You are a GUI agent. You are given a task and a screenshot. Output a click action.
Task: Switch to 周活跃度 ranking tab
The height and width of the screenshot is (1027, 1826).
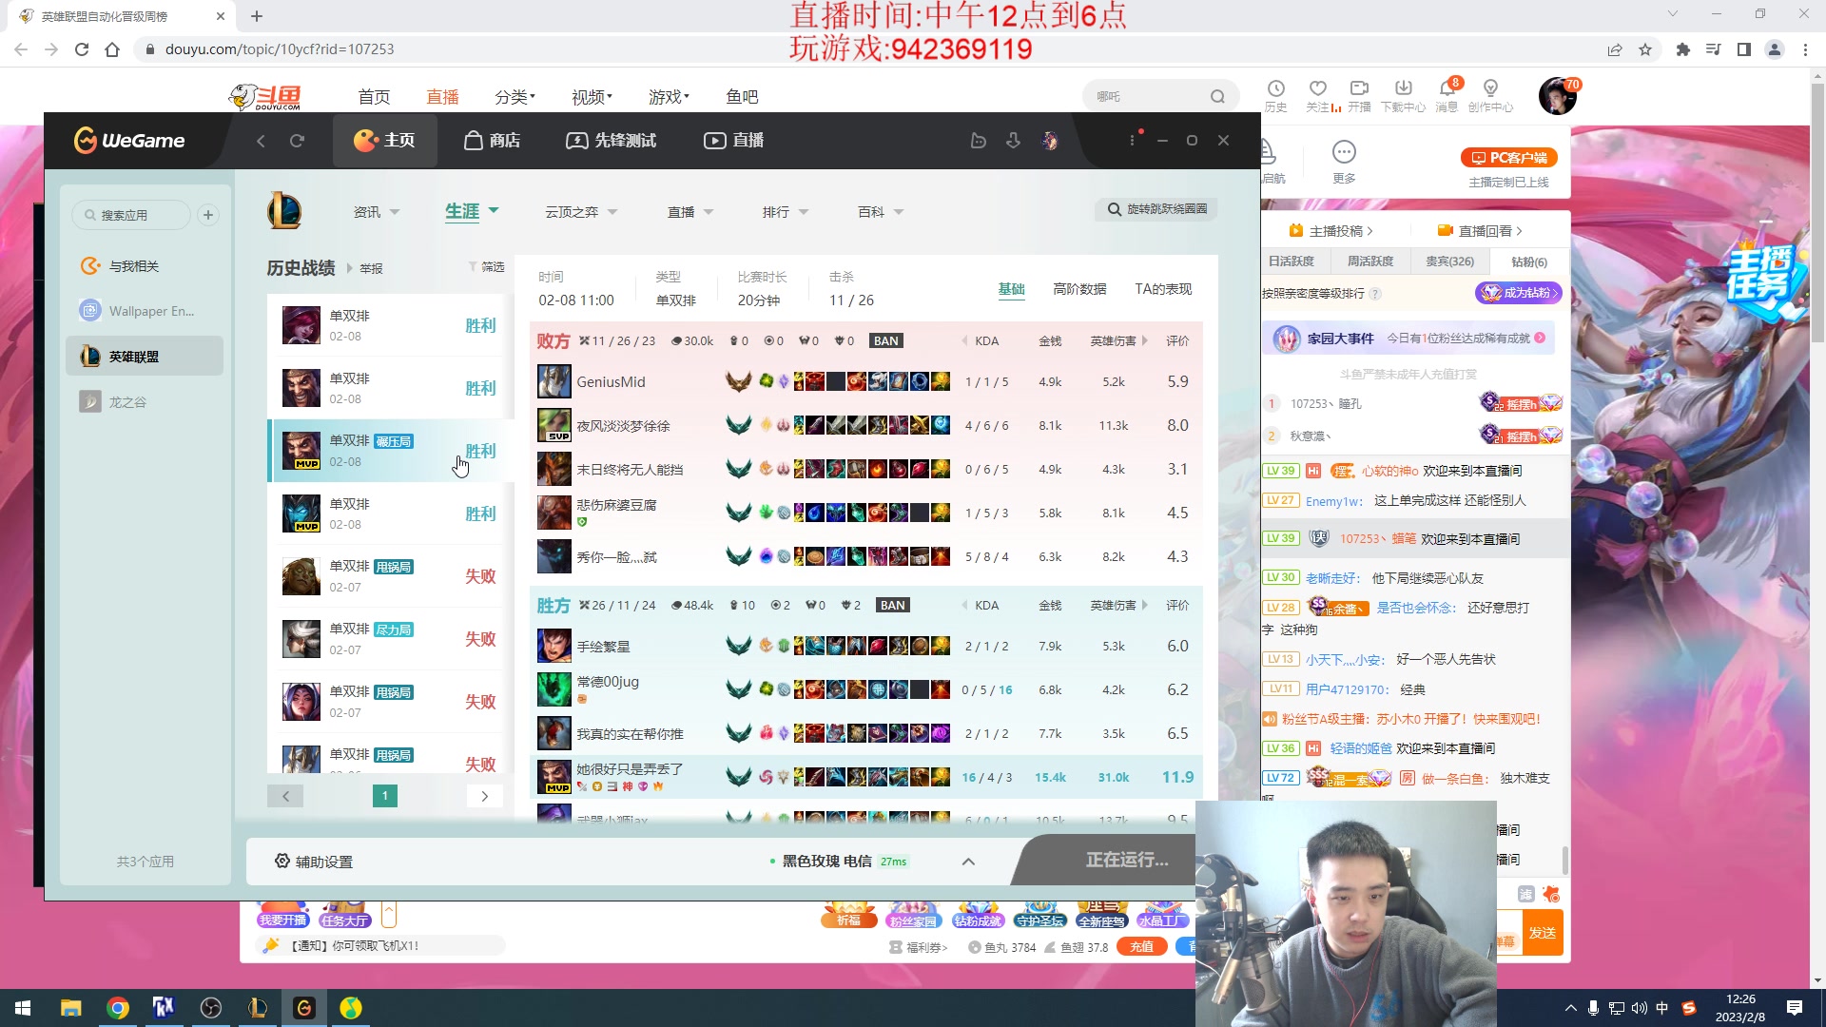coord(1369,262)
